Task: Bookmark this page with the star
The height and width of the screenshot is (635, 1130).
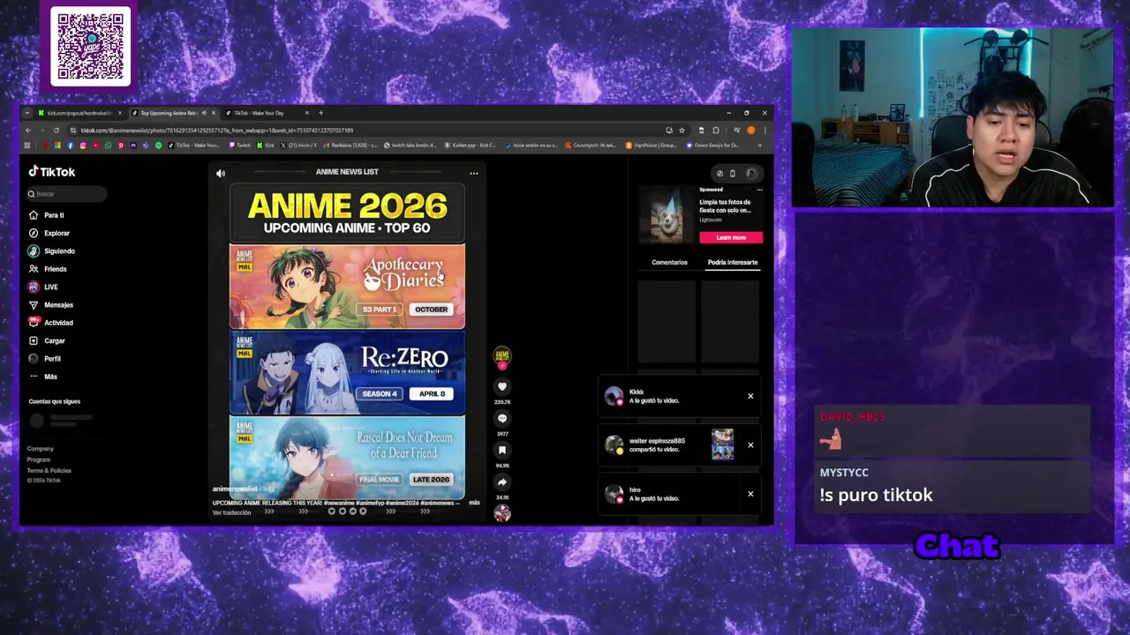Action: (x=682, y=131)
